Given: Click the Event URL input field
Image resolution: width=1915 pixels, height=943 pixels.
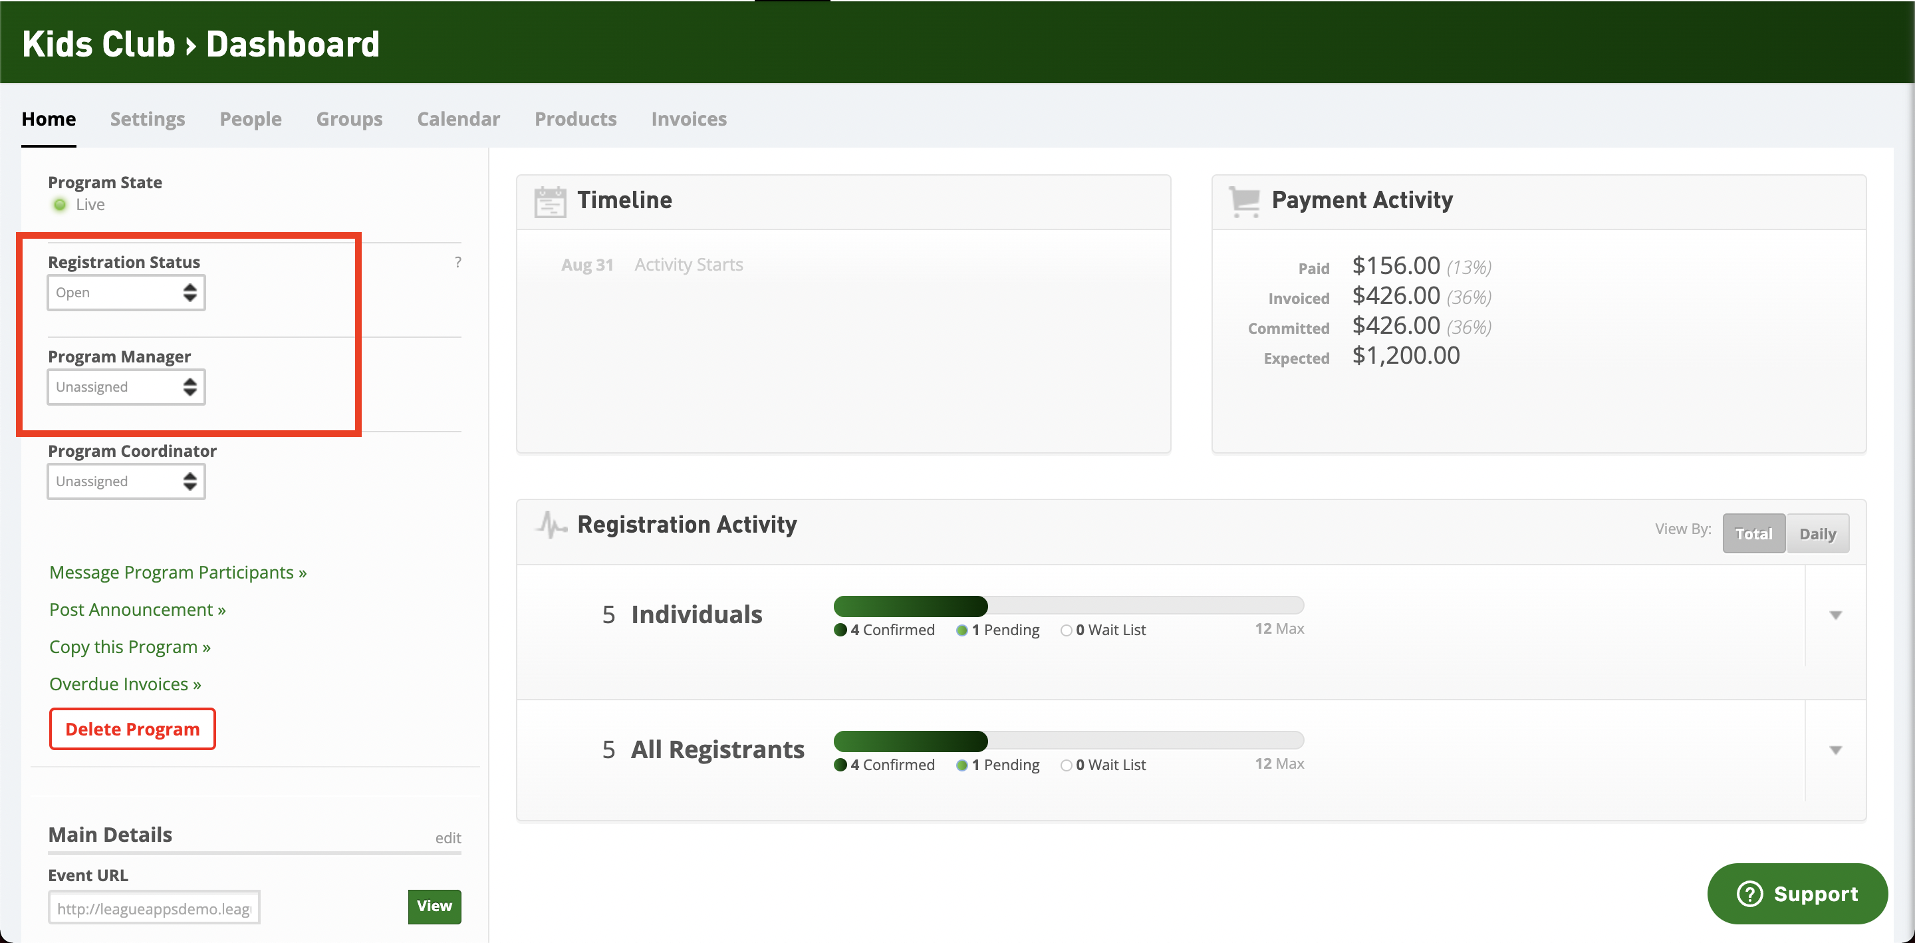Looking at the screenshot, I should [x=154, y=908].
